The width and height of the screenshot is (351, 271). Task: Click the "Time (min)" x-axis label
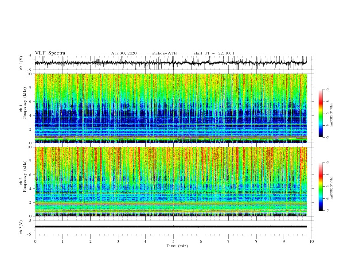(x=177, y=246)
